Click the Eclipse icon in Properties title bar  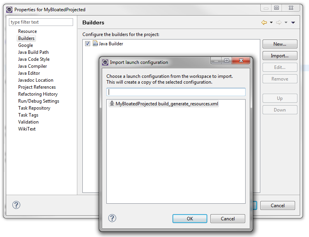click(9, 9)
